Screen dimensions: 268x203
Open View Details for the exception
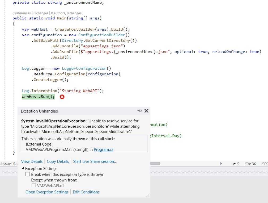32,161
